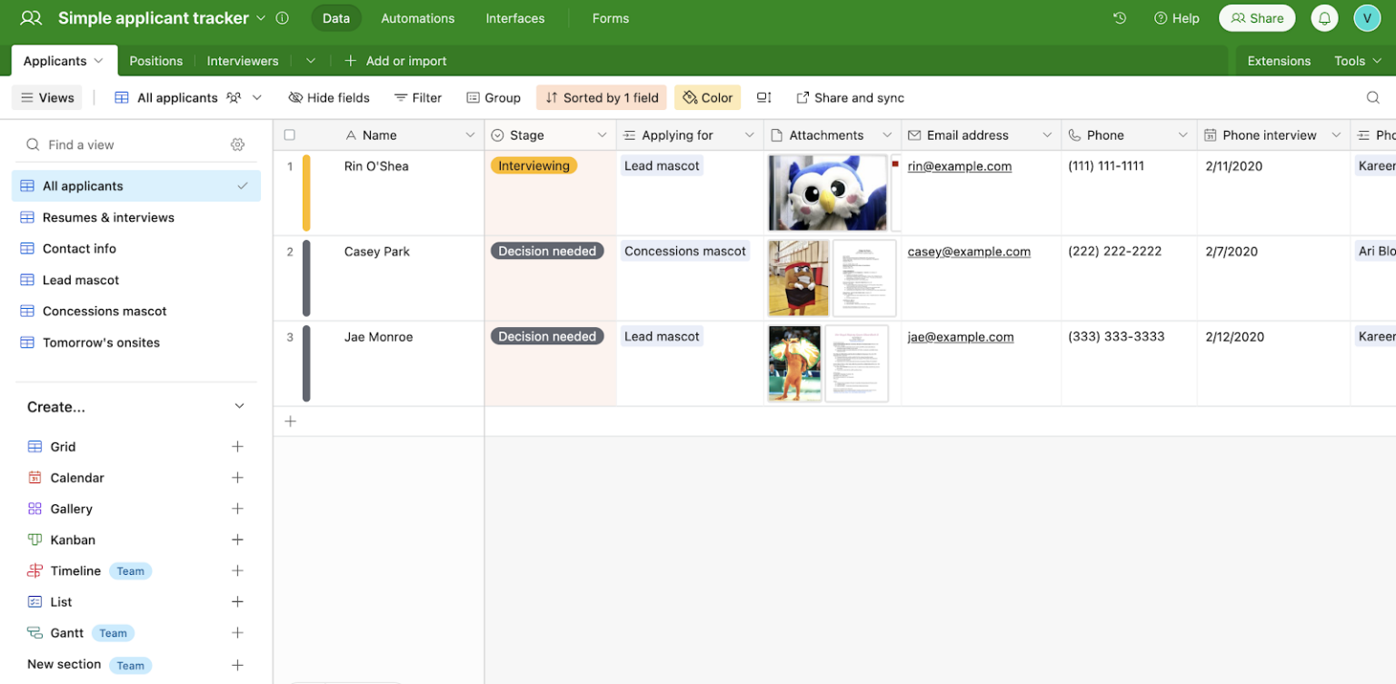Click the collaborator icon next to All applicants

point(234,97)
